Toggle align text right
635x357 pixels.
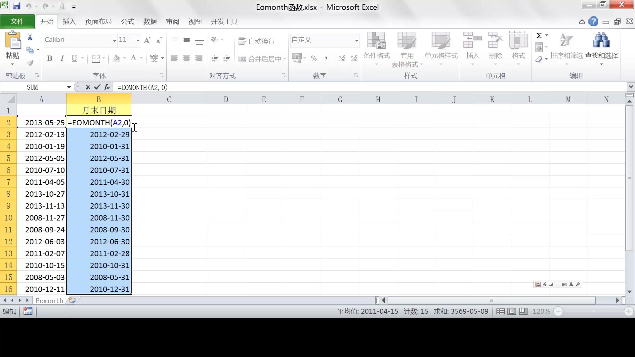pyautogui.click(x=199, y=59)
